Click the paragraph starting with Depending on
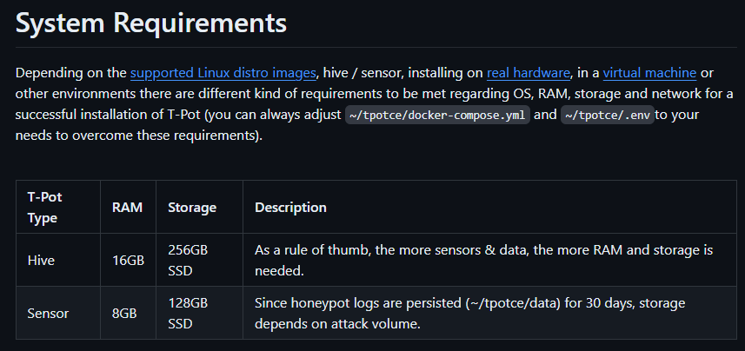The width and height of the screenshot is (745, 351). point(375,104)
